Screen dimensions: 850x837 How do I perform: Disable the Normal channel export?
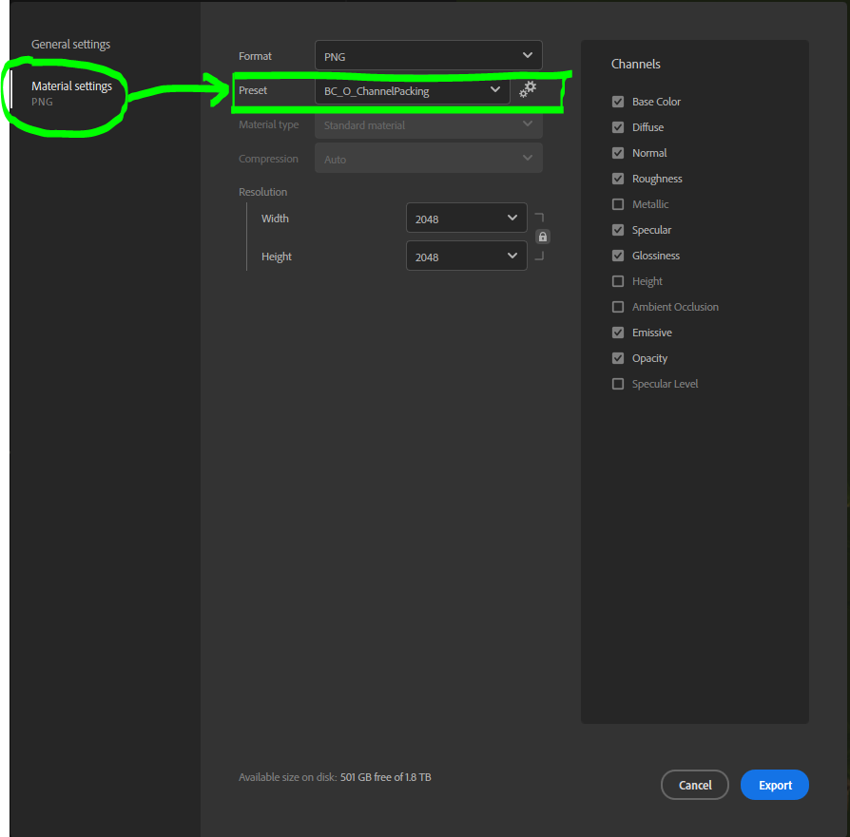click(x=617, y=153)
